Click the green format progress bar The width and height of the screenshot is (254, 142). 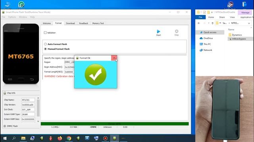pos(115,123)
